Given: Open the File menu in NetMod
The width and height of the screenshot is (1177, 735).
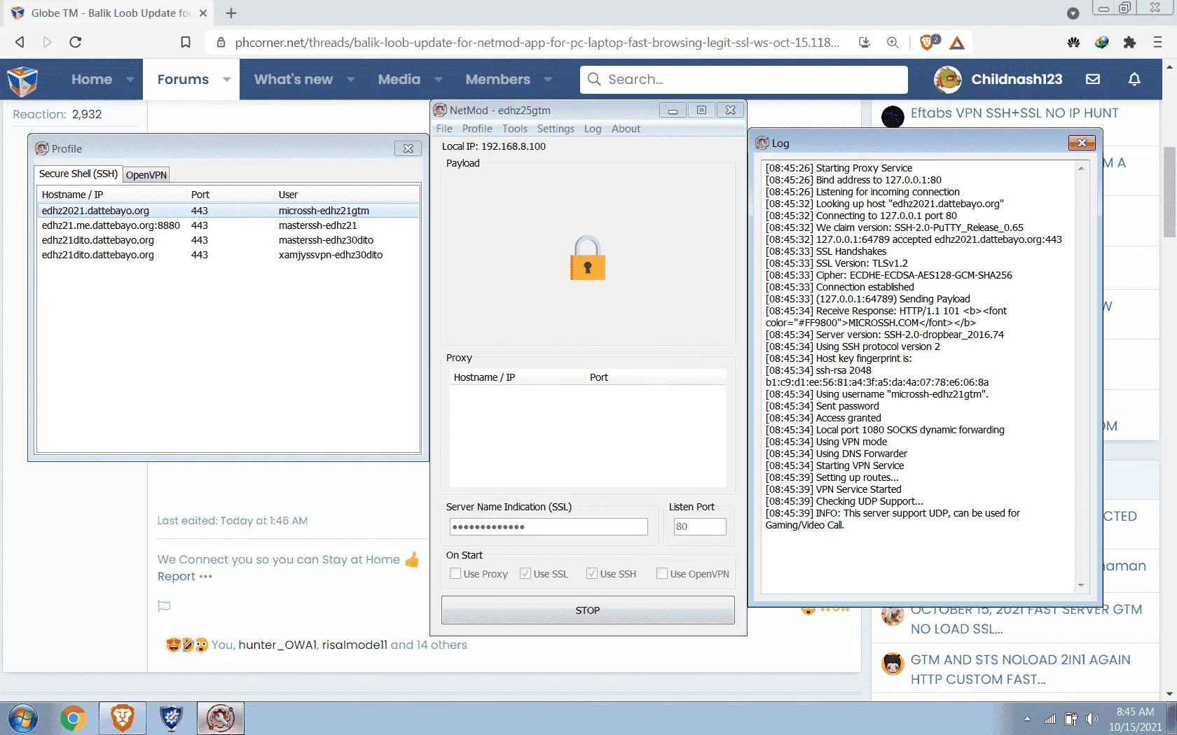Looking at the screenshot, I should pyautogui.click(x=444, y=129).
